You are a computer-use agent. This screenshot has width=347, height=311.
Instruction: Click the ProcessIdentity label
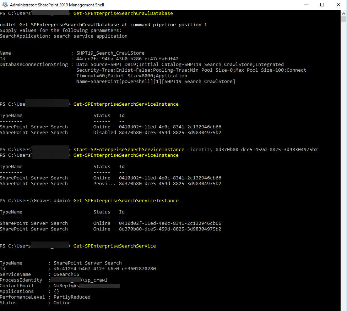(x=21, y=280)
